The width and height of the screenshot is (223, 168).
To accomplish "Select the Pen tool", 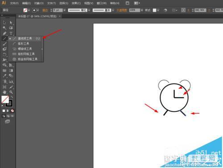I will click(x=4, y=33).
